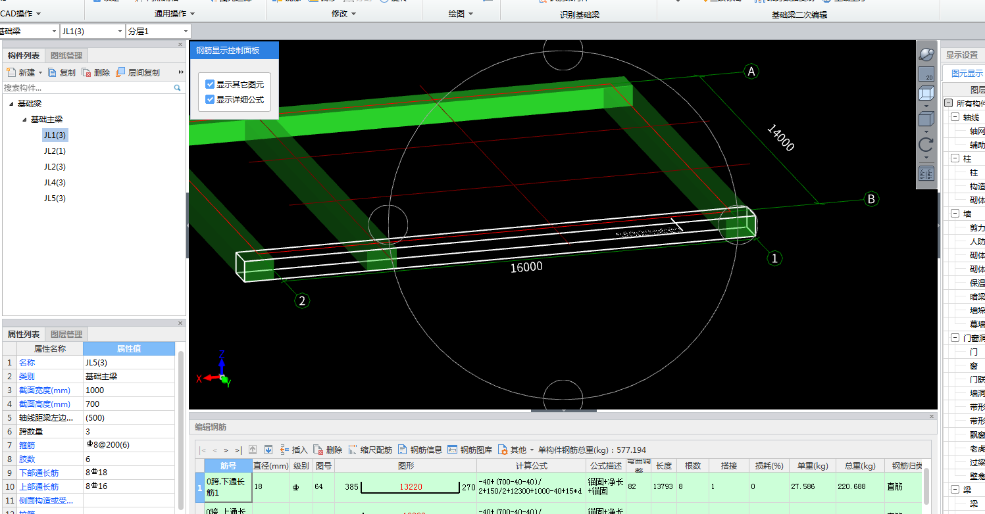Click 箍筋 property value Φ8@200(6)

(129, 445)
